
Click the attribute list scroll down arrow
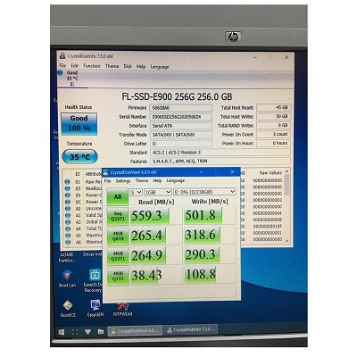tap(286, 241)
